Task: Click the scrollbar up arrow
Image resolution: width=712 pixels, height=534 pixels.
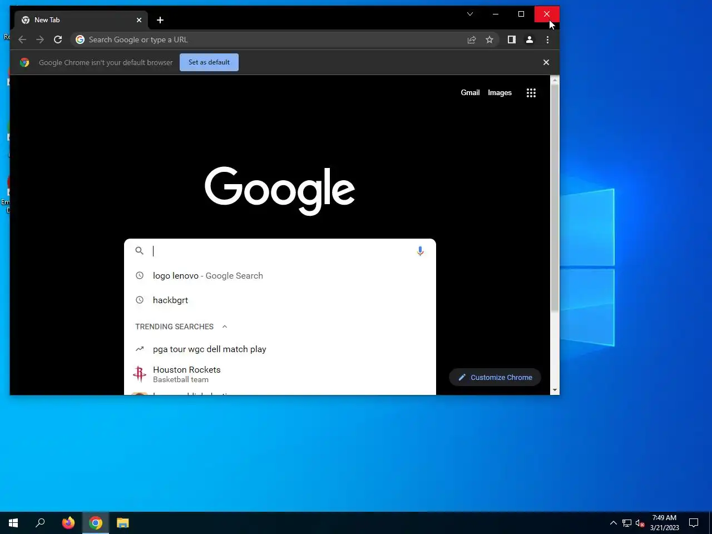Action: pyautogui.click(x=555, y=80)
